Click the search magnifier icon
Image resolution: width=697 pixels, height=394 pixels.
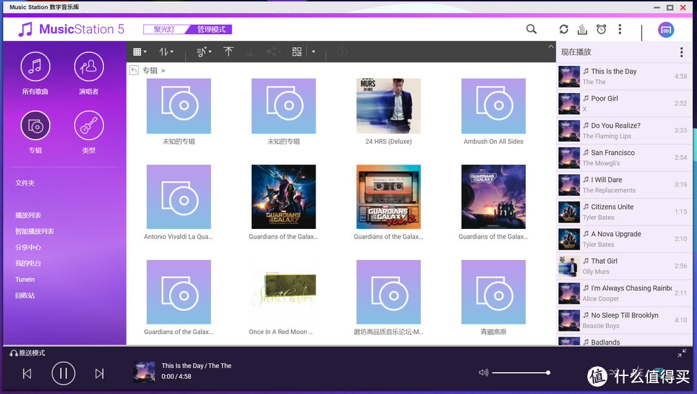[531, 29]
